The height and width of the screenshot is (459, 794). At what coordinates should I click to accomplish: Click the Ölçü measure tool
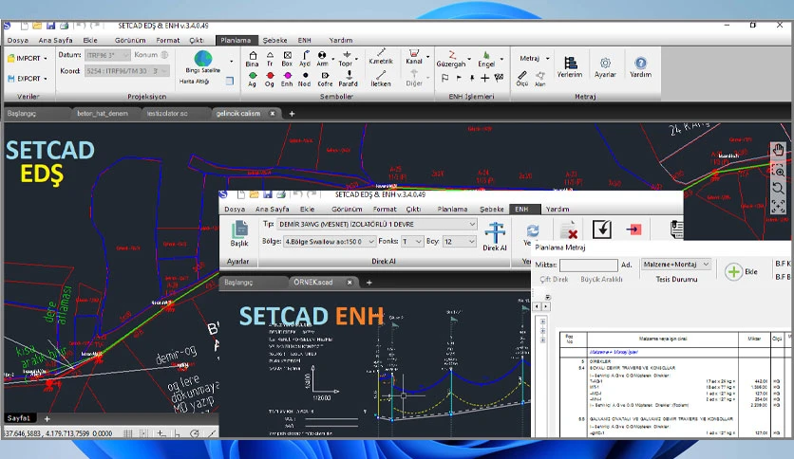tap(522, 79)
